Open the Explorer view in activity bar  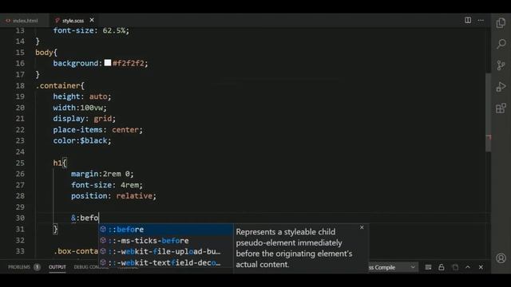click(501, 23)
